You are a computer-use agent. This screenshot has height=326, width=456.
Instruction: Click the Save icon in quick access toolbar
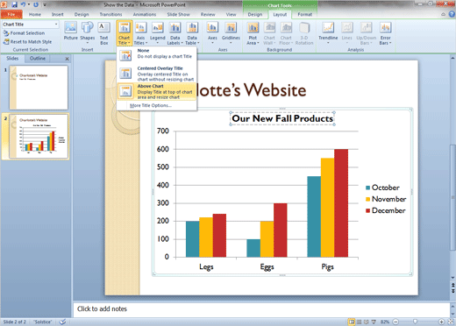coord(15,4)
